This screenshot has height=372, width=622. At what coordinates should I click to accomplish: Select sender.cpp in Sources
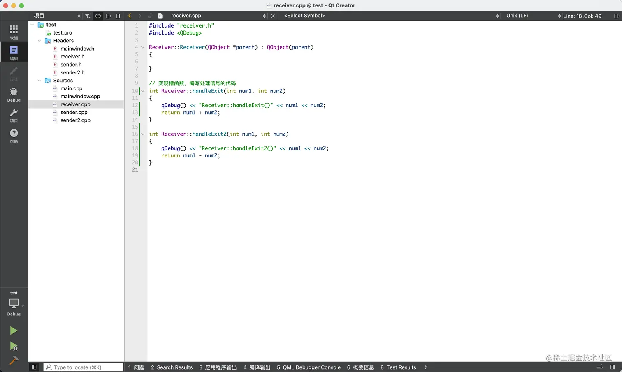click(74, 112)
